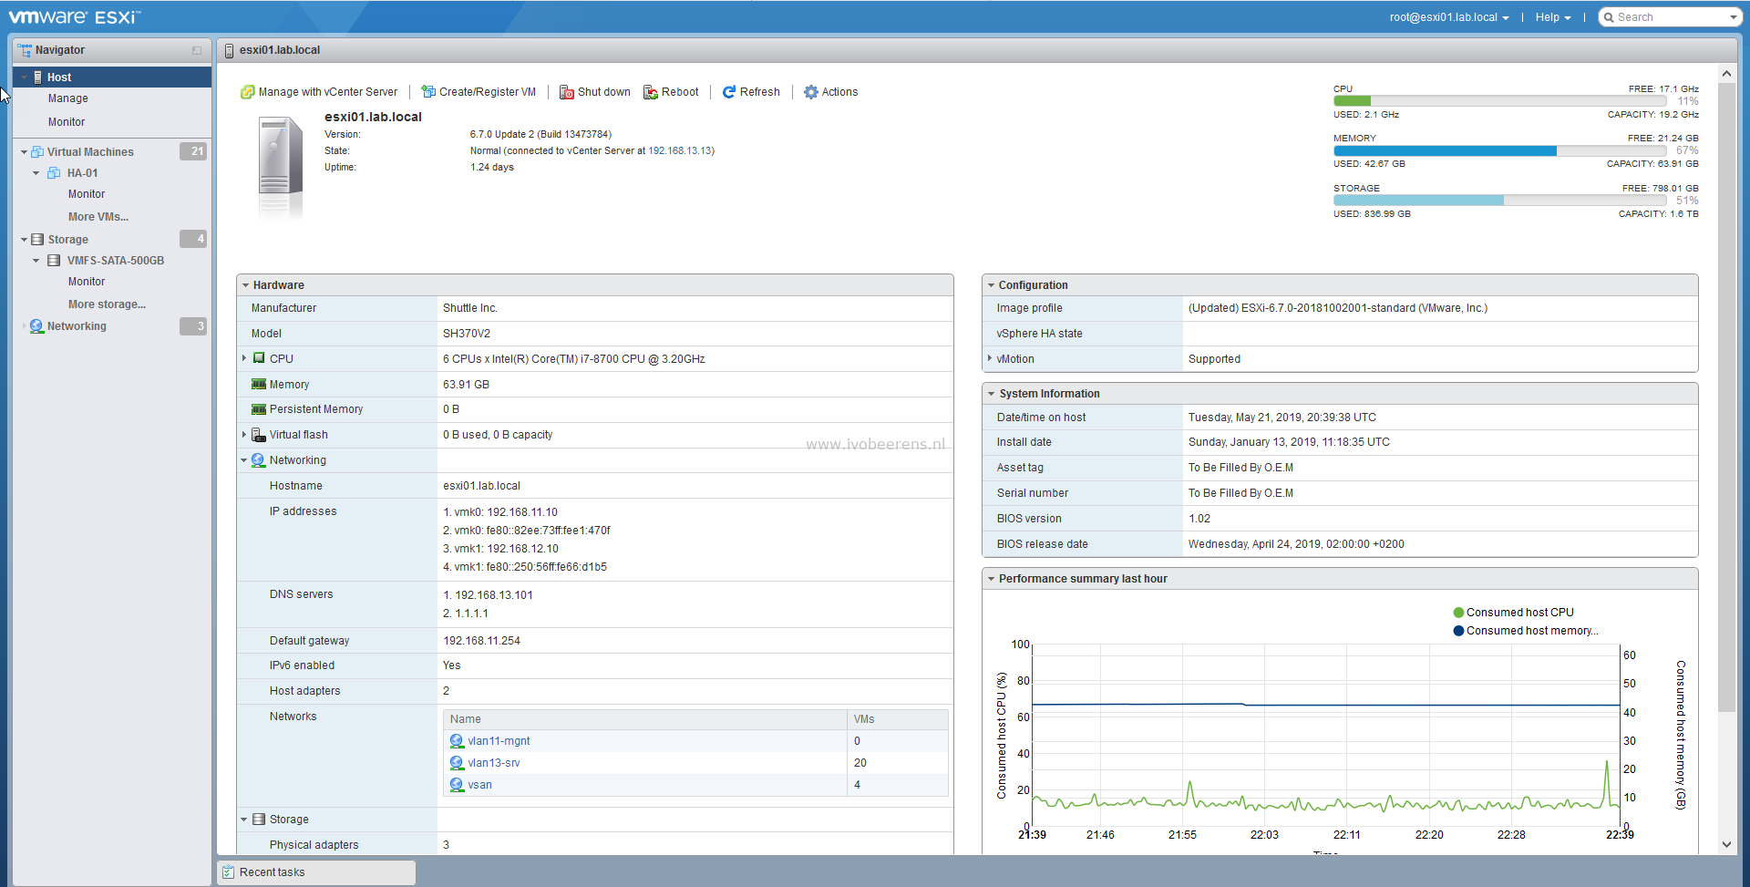Viewport: 1750px width, 887px height.
Task: Click the Storage icon in Hardware panel
Action: 259,820
